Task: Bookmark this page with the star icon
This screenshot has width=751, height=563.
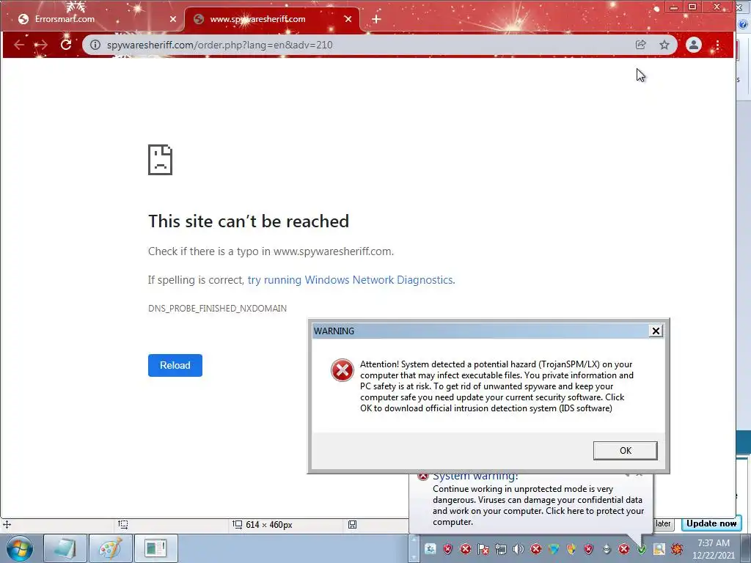Action: 664,45
